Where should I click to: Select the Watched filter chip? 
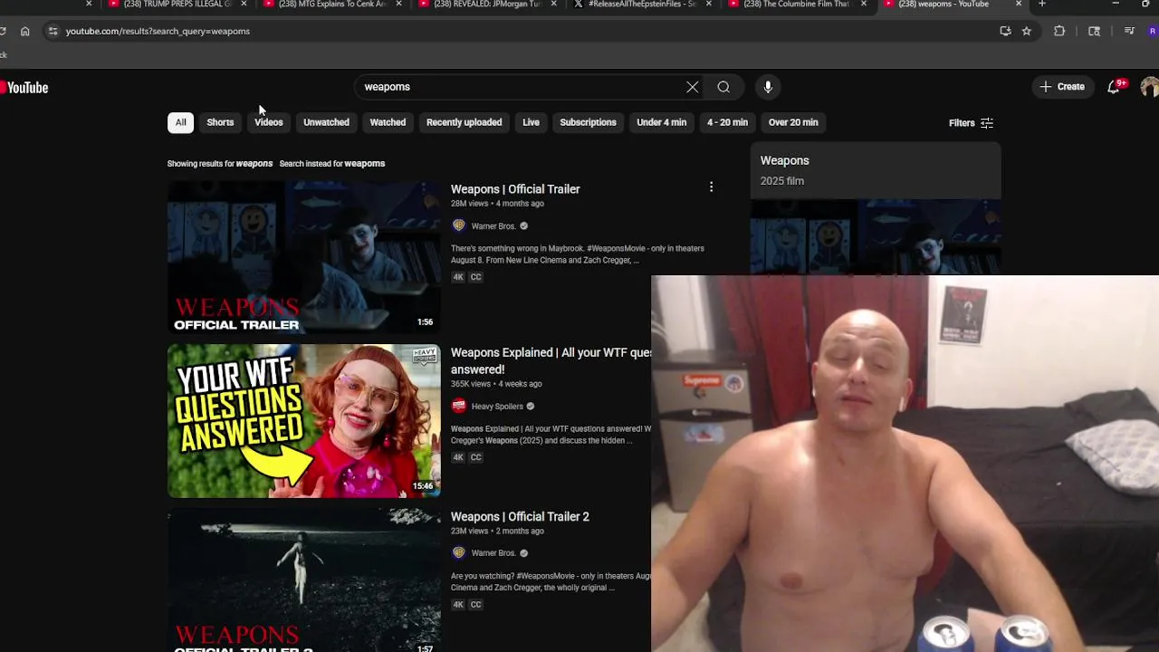[x=388, y=122]
